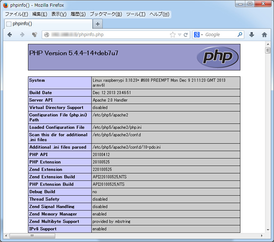Click 'Zend Signal Handling' label
The image size is (274, 242).
coord(52,207)
